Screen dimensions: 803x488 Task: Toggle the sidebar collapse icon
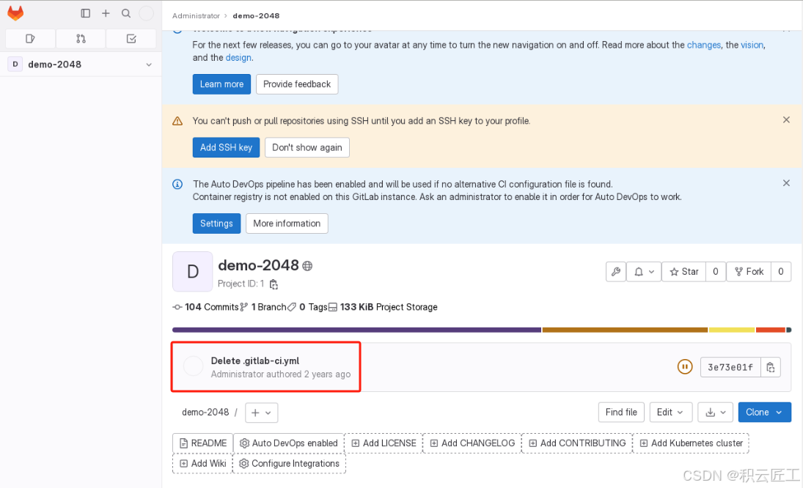click(x=86, y=13)
